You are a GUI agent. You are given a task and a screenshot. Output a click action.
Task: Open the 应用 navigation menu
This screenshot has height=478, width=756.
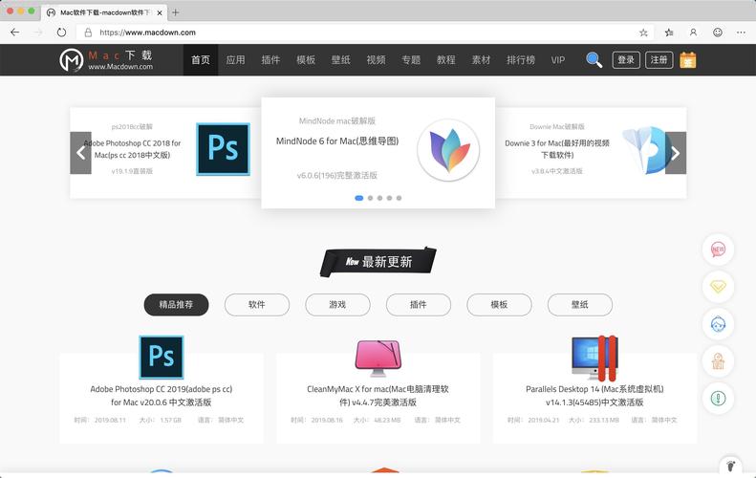click(x=236, y=60)
